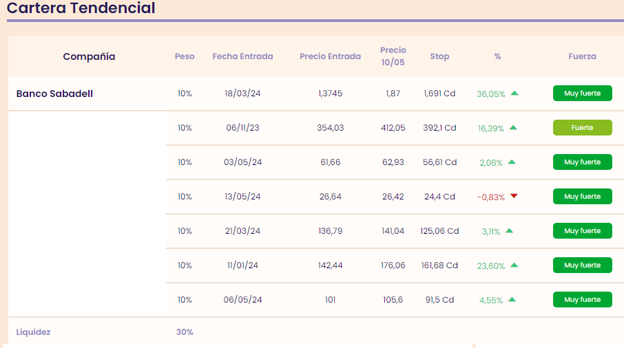The width and height of the screenshot is (624, 348).
Task: Click the Cartera Tendencial heading
Action: 81,8
